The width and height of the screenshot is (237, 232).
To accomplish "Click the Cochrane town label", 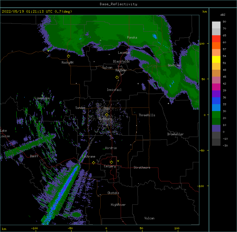I will point(89,157).
